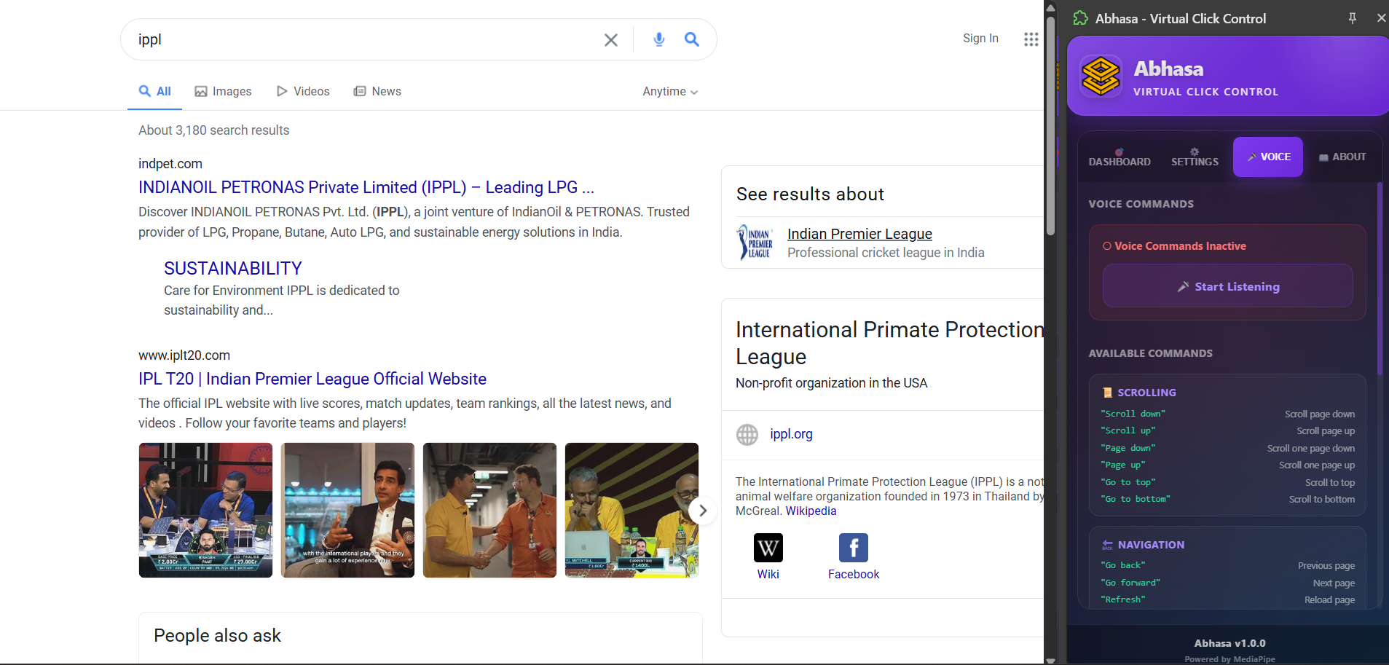Open the thumbnail of two men in orange shirts
Screen dimensions: 1389x665
pyautogui.click(x=489, y=511)
